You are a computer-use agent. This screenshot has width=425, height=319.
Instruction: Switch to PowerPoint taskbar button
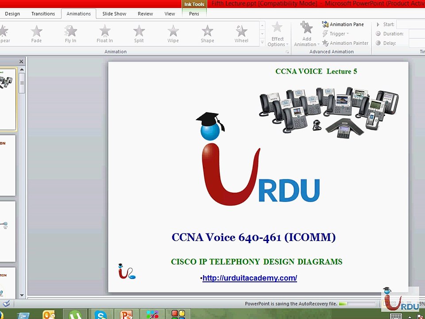point(126,315)
